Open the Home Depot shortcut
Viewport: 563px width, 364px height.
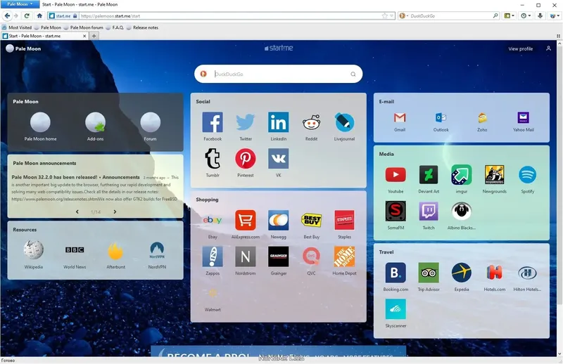pos(344,256)
